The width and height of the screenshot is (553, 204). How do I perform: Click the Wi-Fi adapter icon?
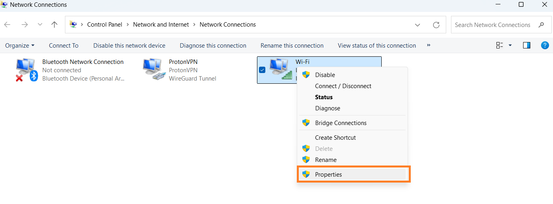(x=280, y=69)
